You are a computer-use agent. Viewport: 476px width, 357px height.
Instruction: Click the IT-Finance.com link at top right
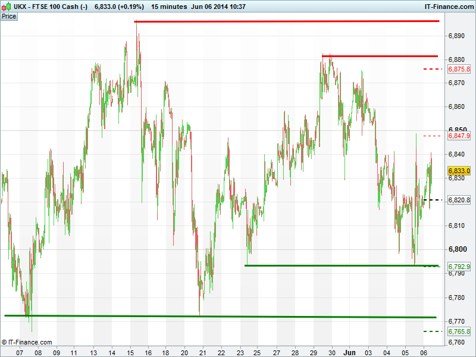tap(448, 7)
